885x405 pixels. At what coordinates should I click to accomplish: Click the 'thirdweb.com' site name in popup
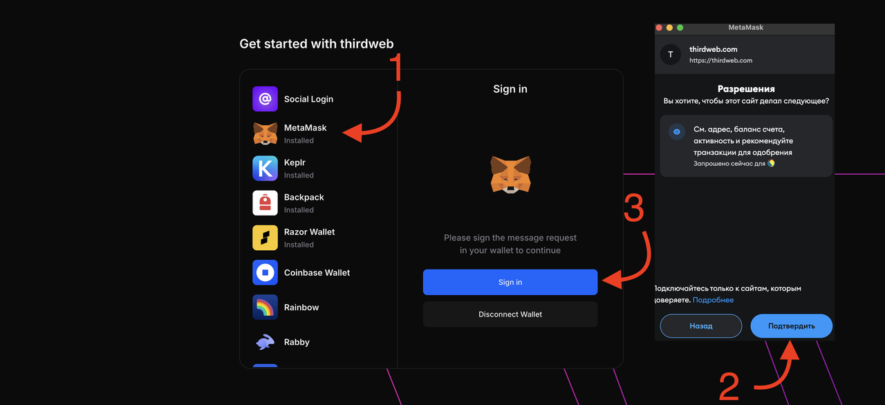coord(713,49)
